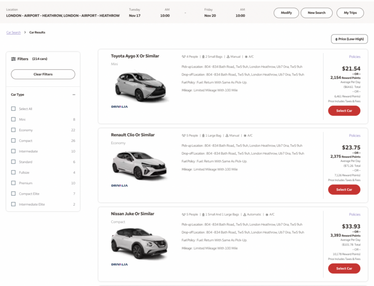374x286 pixels.
Task: Check the Fullsize car type filter
Action: pos(13,172)
